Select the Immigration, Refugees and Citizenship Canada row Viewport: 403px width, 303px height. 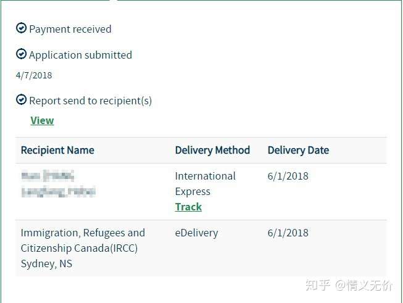click(201, 248)
